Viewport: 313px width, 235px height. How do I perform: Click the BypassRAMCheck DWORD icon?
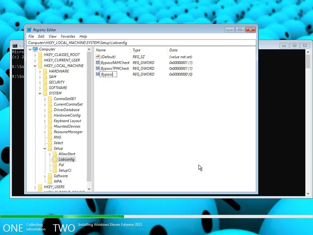tap(98, 62)
